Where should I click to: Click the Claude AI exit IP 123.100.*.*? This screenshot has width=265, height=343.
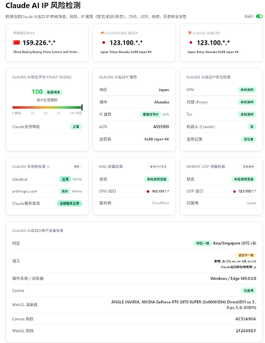coord(214,43)
